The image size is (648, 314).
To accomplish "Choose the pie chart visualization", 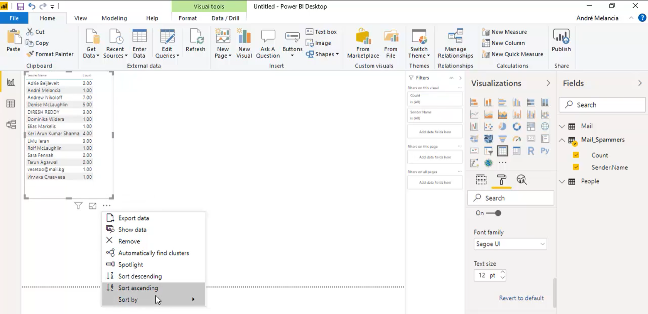I will (502, 127).
